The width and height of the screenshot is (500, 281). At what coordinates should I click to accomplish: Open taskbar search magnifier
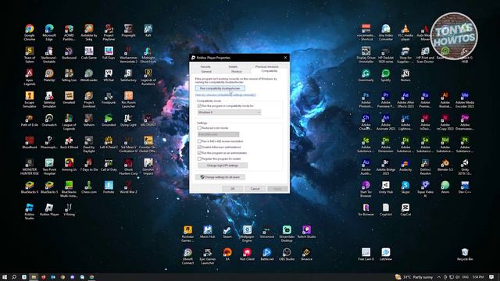(14, 277)
